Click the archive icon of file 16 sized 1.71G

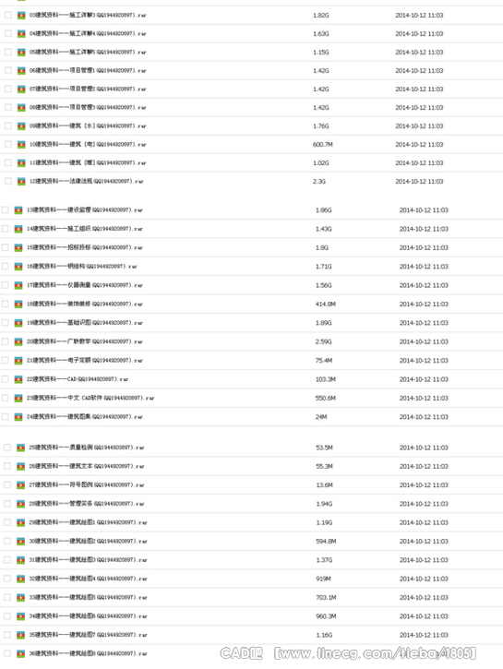(18, 267)
